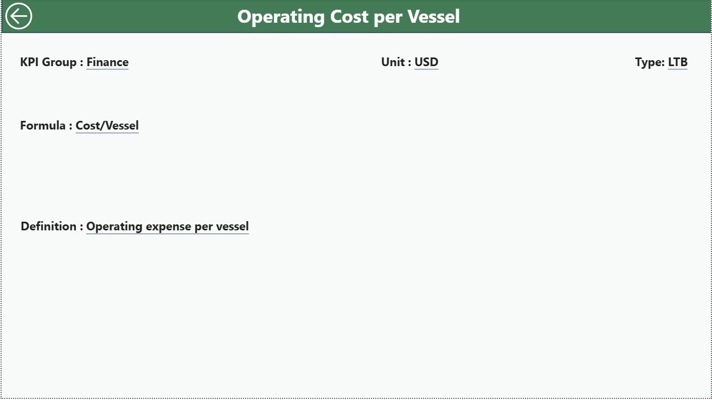Click the Cost/Vessel formula text
Image resolution: width=712 pixels, height=400 pixels.
point(107,125)
